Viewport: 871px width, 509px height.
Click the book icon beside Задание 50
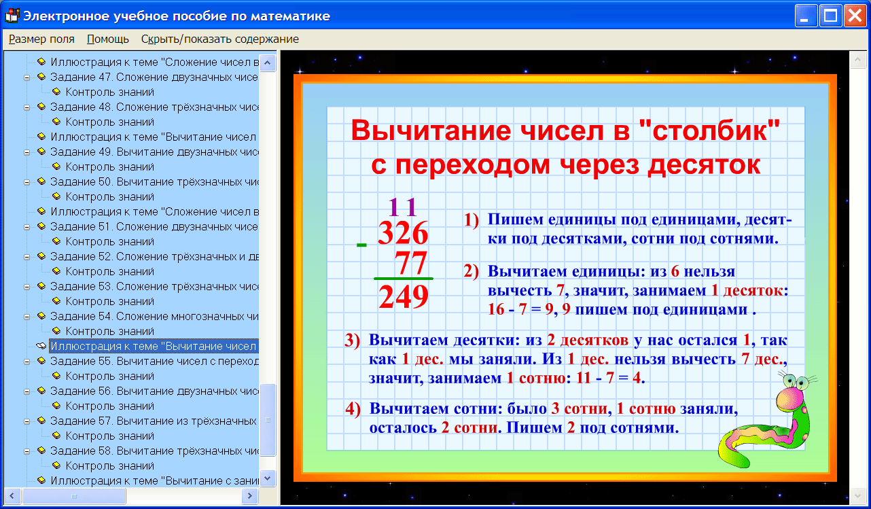click(x=41, y=181)
